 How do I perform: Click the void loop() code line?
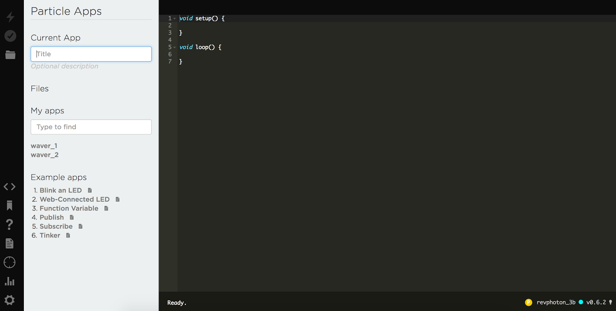click(200, 47)
